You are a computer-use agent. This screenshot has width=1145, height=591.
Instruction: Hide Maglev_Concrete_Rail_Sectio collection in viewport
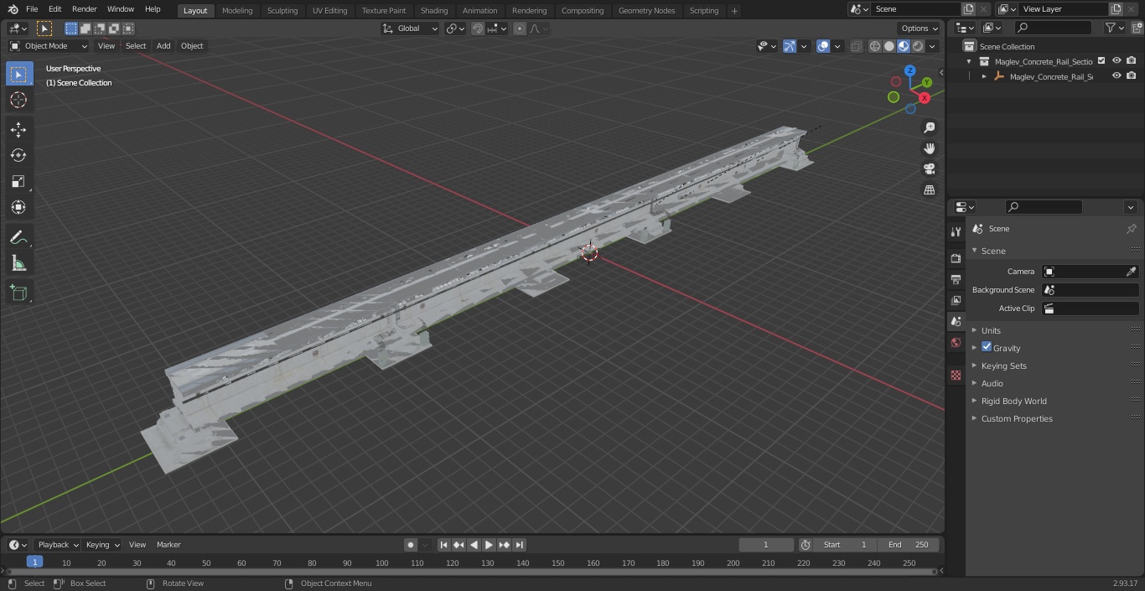[x=1117, y=61]
